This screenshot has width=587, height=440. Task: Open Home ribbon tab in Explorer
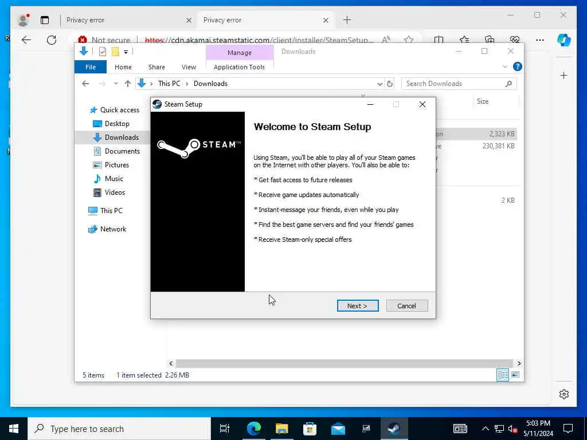tap(123, 67)
